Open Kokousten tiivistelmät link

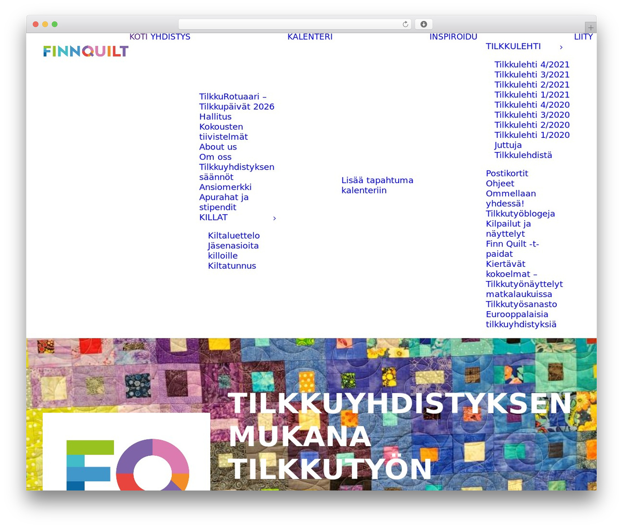click(x=223, y=132)
